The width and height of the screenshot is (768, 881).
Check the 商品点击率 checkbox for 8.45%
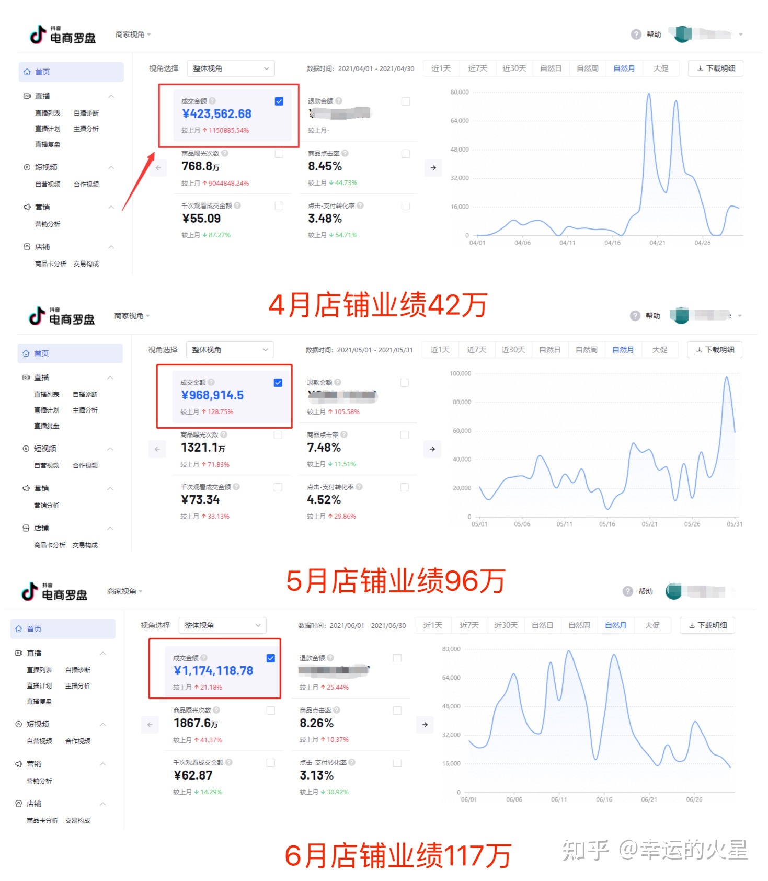point(406,154)
